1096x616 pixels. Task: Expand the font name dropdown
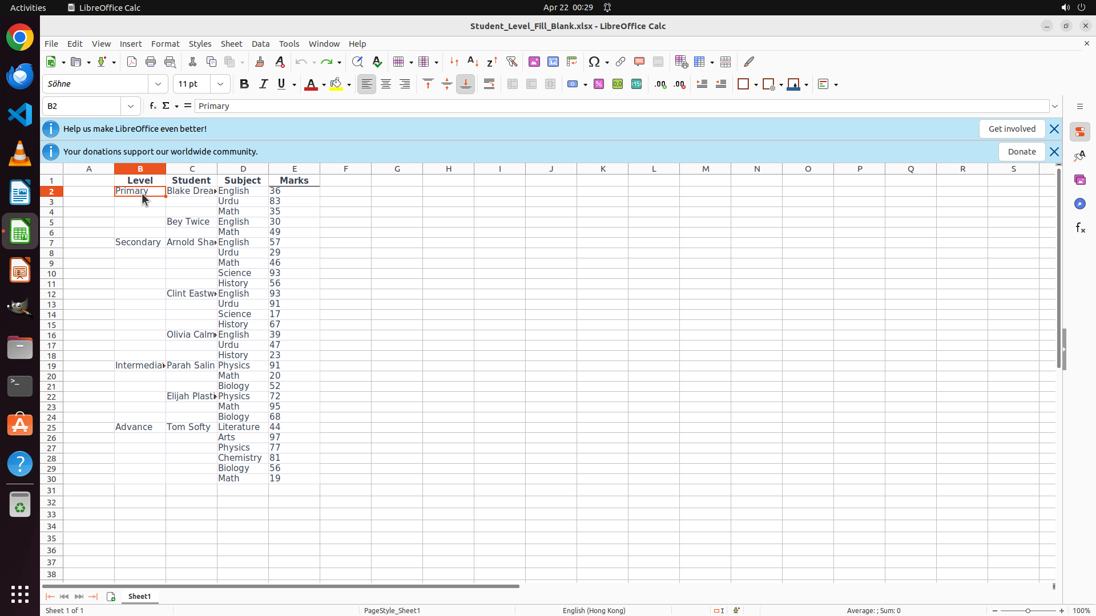[158, 84]
